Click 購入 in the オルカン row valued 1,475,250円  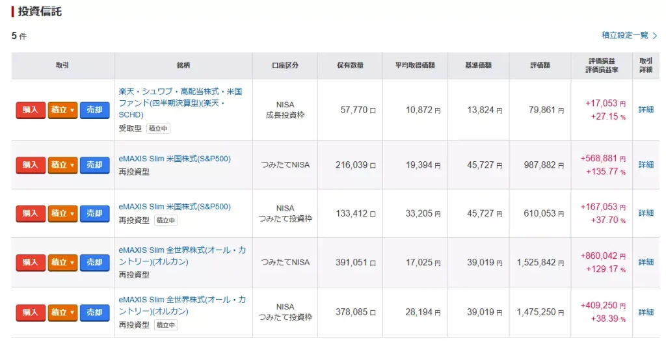pyautogui.click(x=31, y=312)
